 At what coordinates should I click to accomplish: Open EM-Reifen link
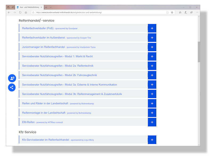(28, 122)
